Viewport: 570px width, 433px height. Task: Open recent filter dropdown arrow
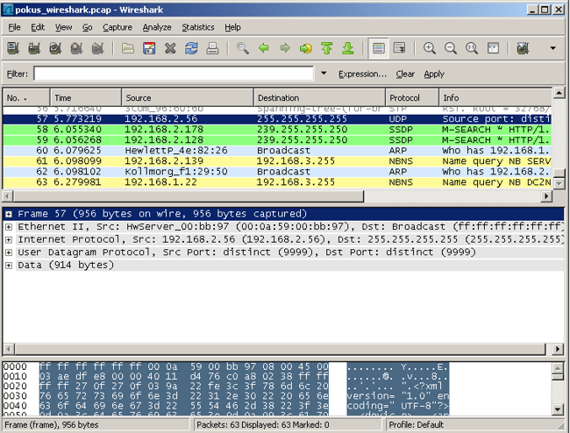(324, 74)
